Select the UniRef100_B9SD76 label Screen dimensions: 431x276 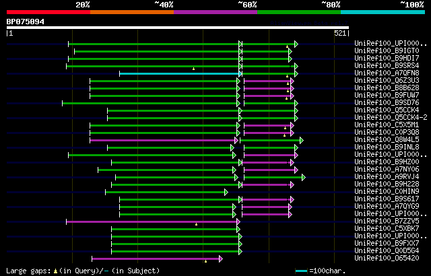[x=387, y=103]
